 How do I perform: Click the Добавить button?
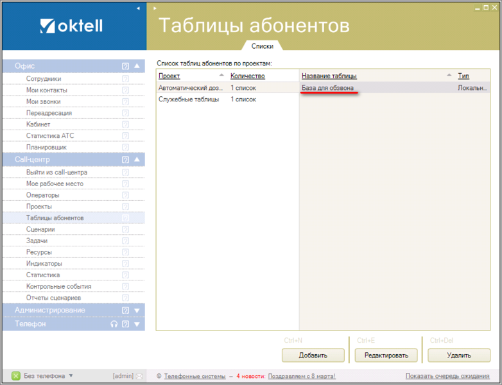click(x=313, y=355)
